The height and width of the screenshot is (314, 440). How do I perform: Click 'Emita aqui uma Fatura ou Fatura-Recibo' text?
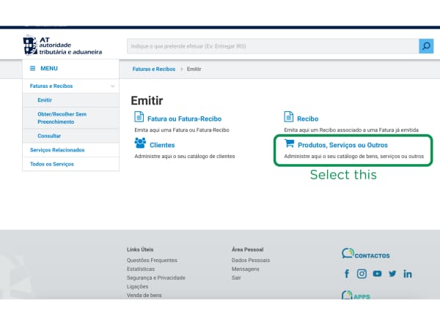(182, 130)
